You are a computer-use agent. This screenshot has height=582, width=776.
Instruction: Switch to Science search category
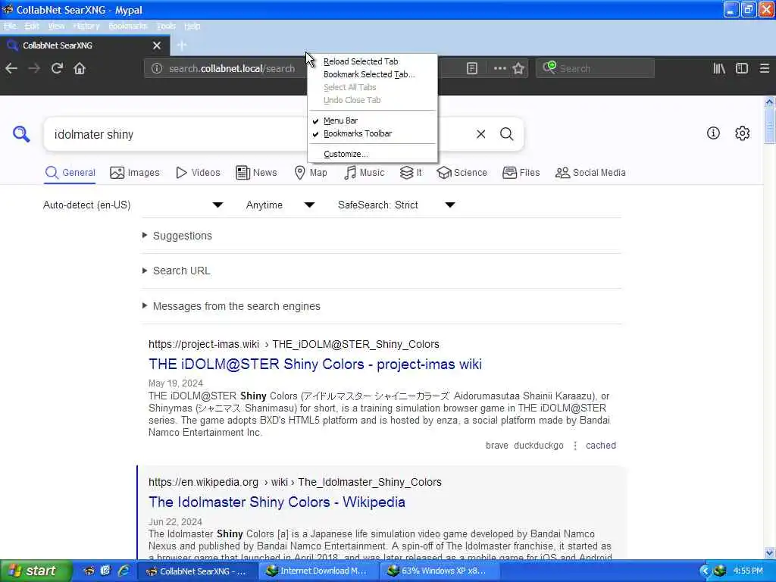(x=462, y=173)
